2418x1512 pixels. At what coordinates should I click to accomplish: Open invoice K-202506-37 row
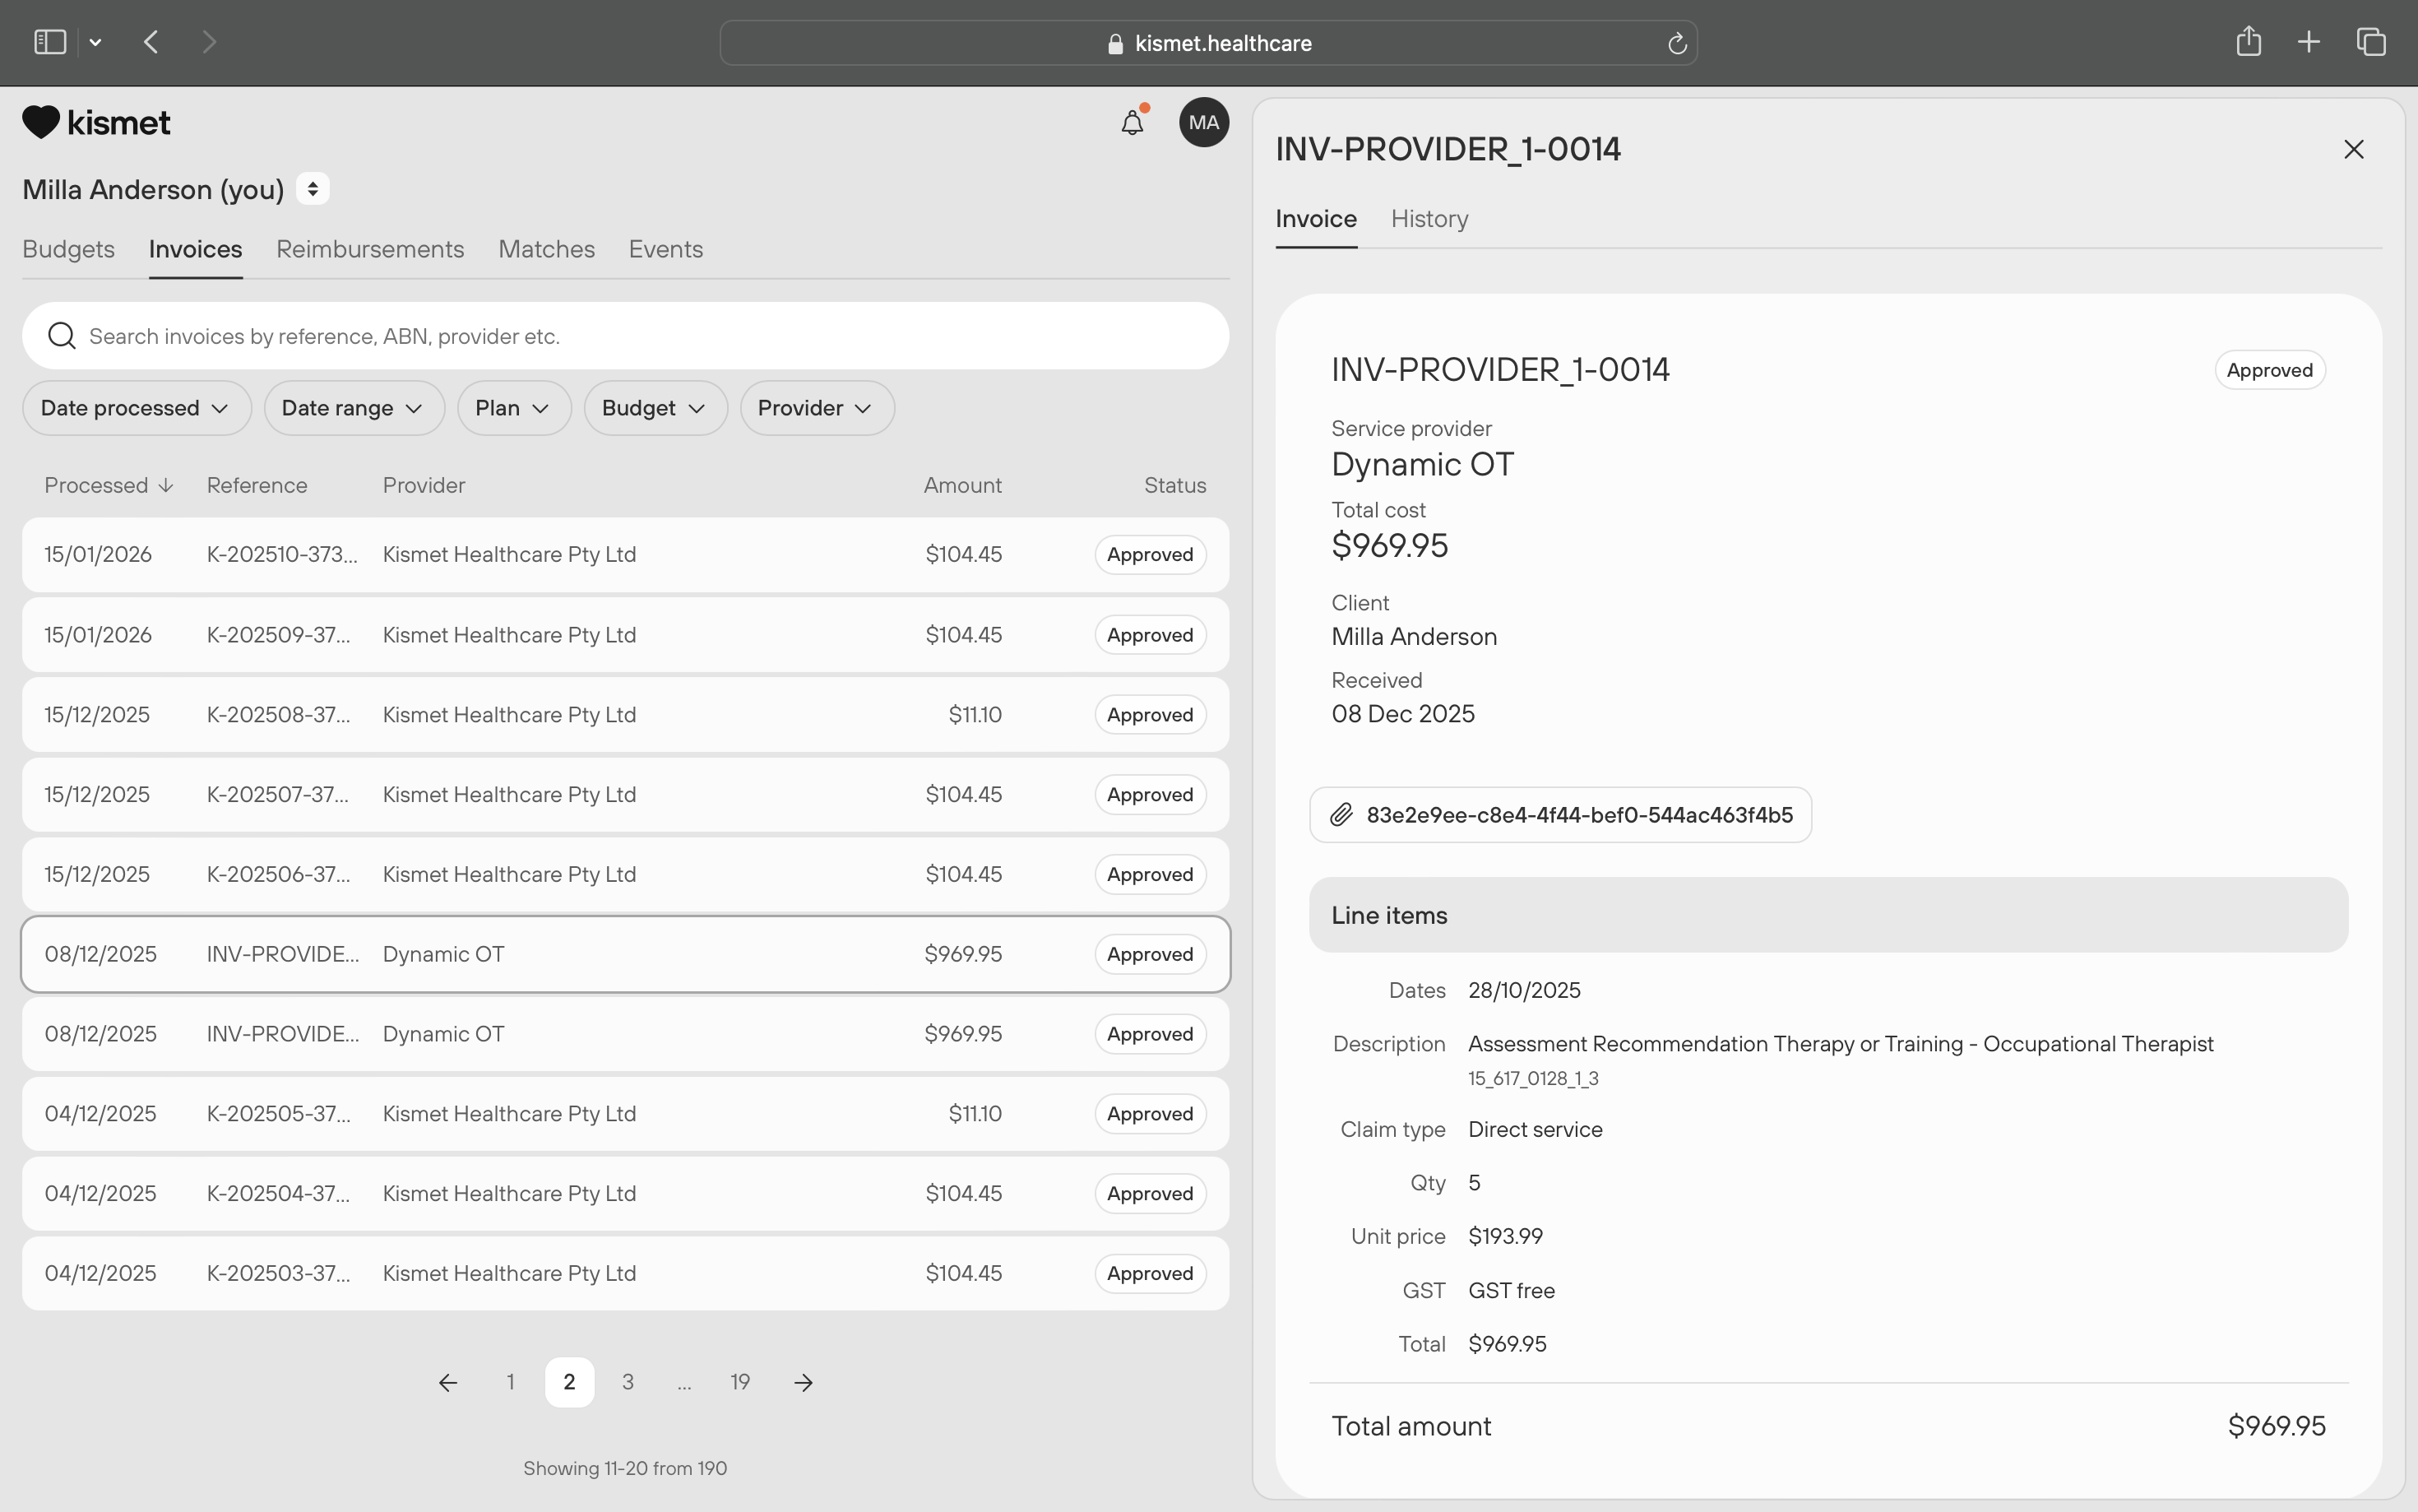point(626,875)
